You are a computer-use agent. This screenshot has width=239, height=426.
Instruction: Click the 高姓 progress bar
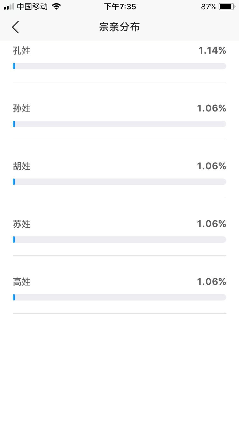click(119, 297)
